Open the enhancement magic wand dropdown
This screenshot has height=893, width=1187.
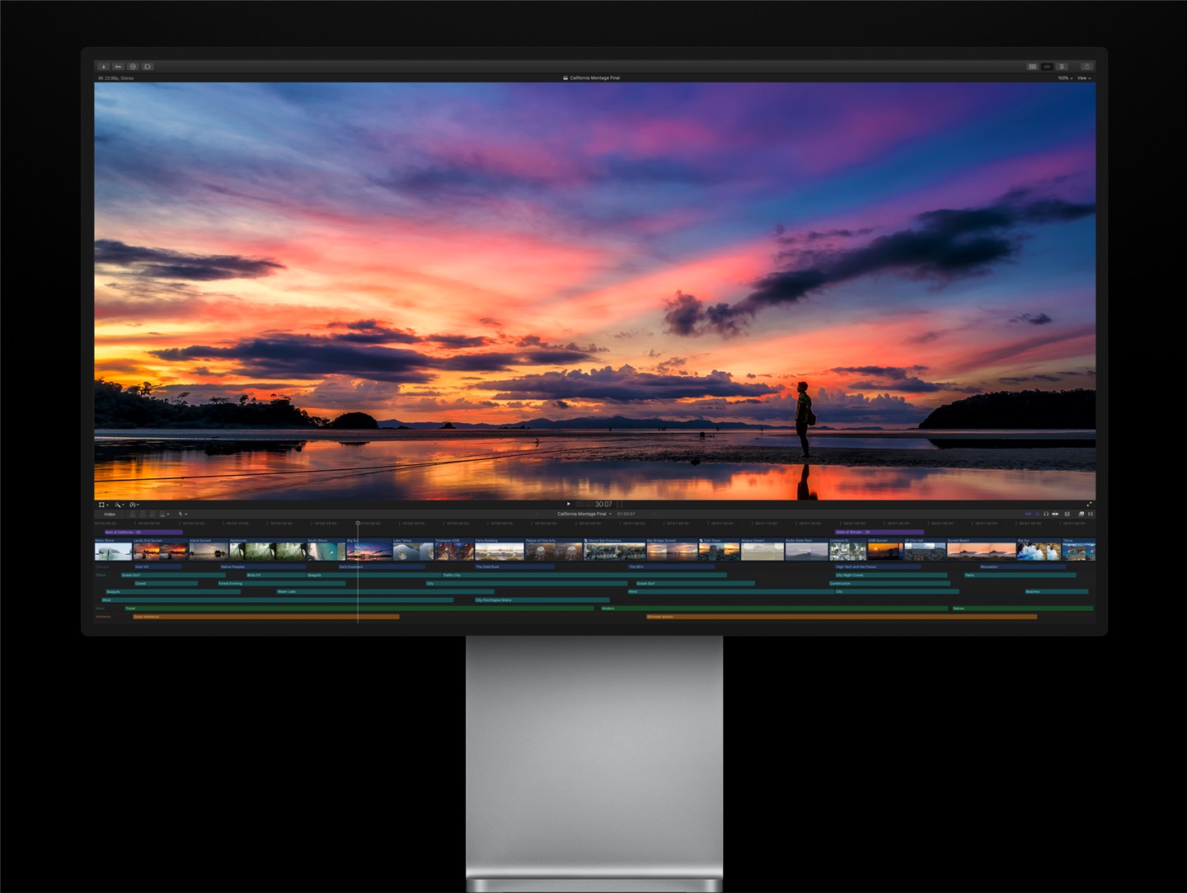click(119, 505)
